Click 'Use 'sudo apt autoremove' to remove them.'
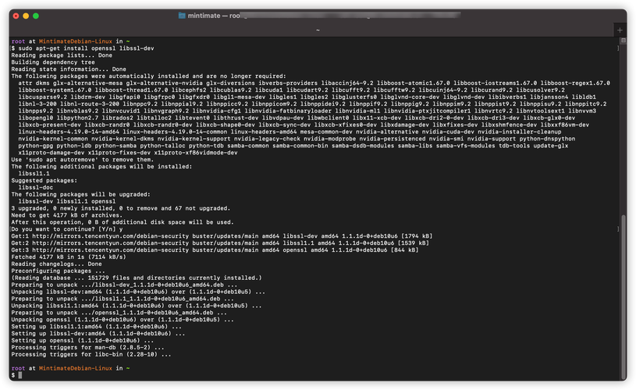 point(83,159)
